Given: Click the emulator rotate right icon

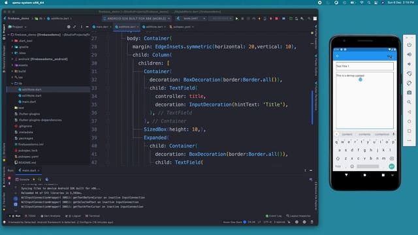Looking at the screenshot, I should click(x=410, y=83).
